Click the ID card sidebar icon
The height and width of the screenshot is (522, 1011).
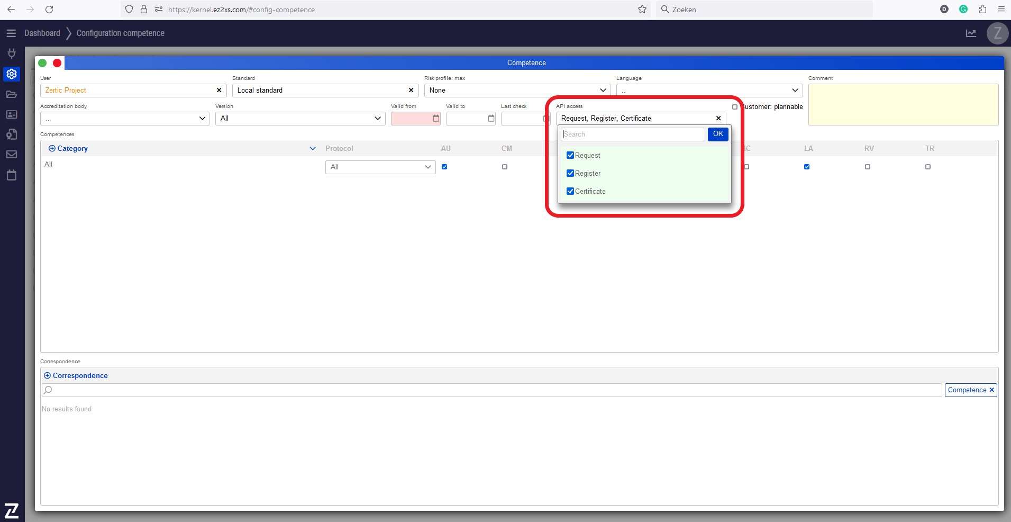click(x=12, y=114)
